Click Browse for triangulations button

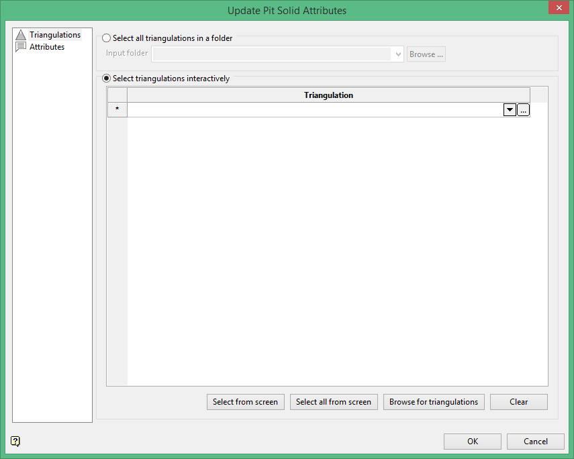(434, 402)
